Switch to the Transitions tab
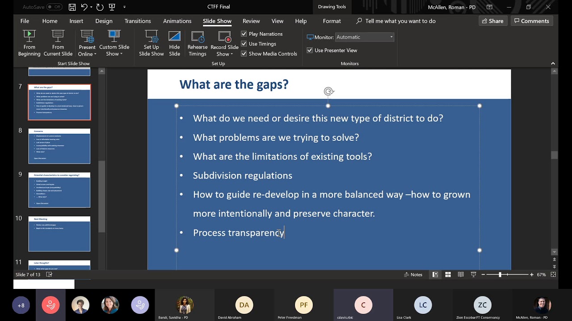Image resolution: width=572 pixels, height=321 pixels. click(x=138, y=21)
